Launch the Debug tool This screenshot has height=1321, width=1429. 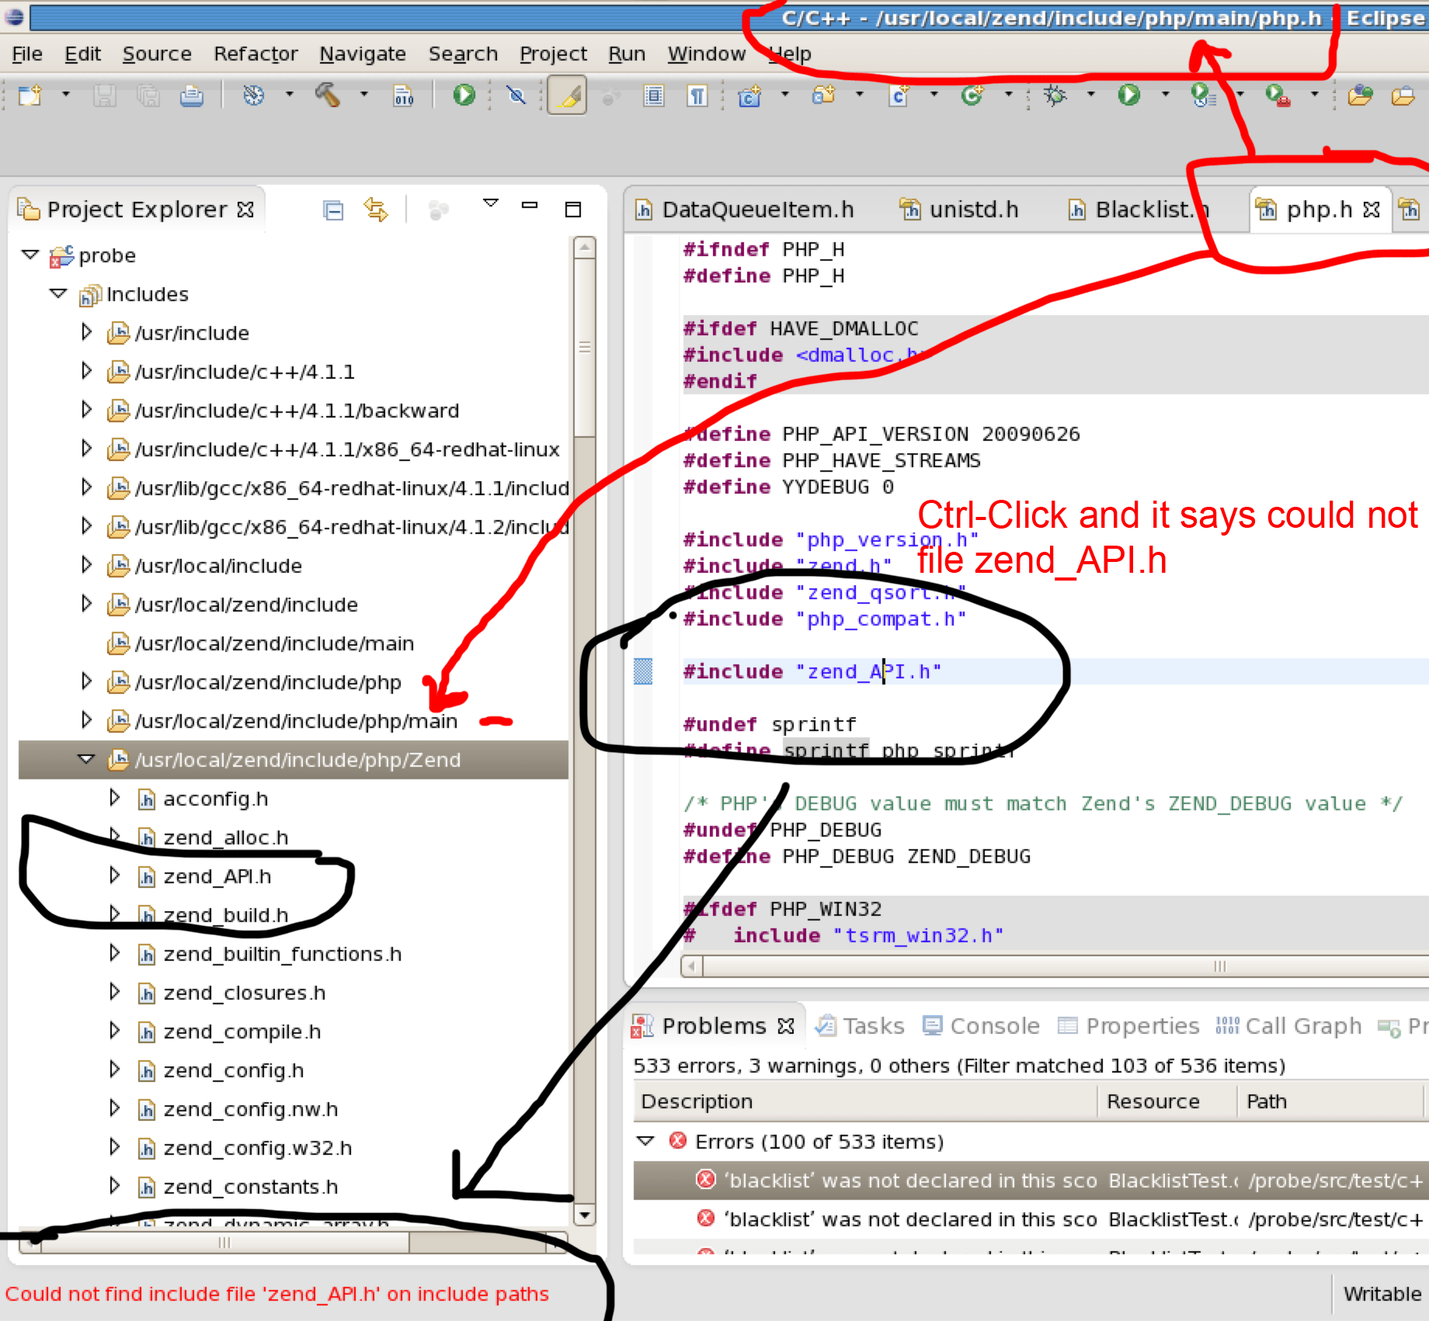coord(1055,95)
